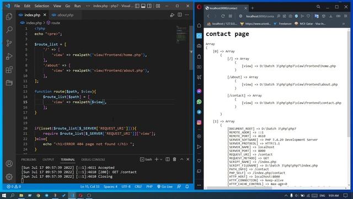Open the Opera main menu logo
Image resolution: width=353 pixels, height=199 pixels.
[x=199, y=7]
